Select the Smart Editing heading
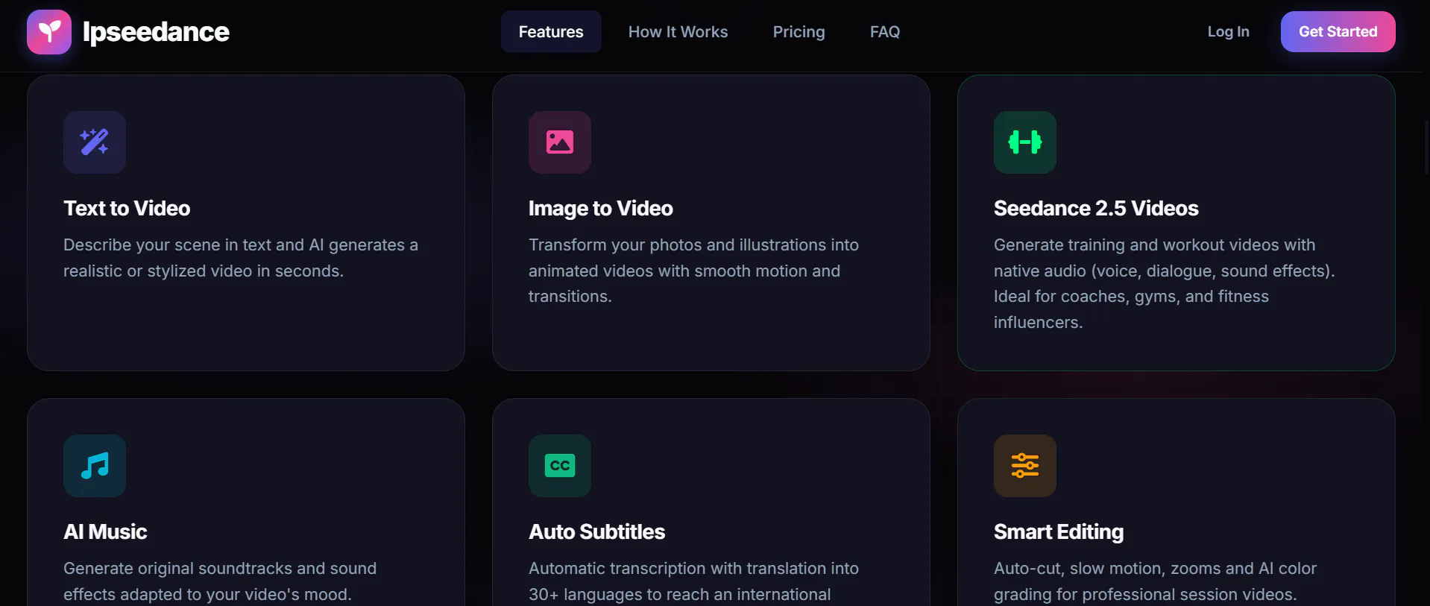 point(1059,532)
